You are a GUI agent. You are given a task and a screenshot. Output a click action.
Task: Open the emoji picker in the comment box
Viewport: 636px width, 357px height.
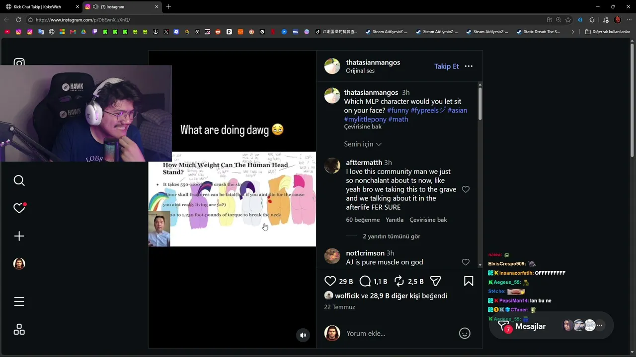click(x=465, y=333)
